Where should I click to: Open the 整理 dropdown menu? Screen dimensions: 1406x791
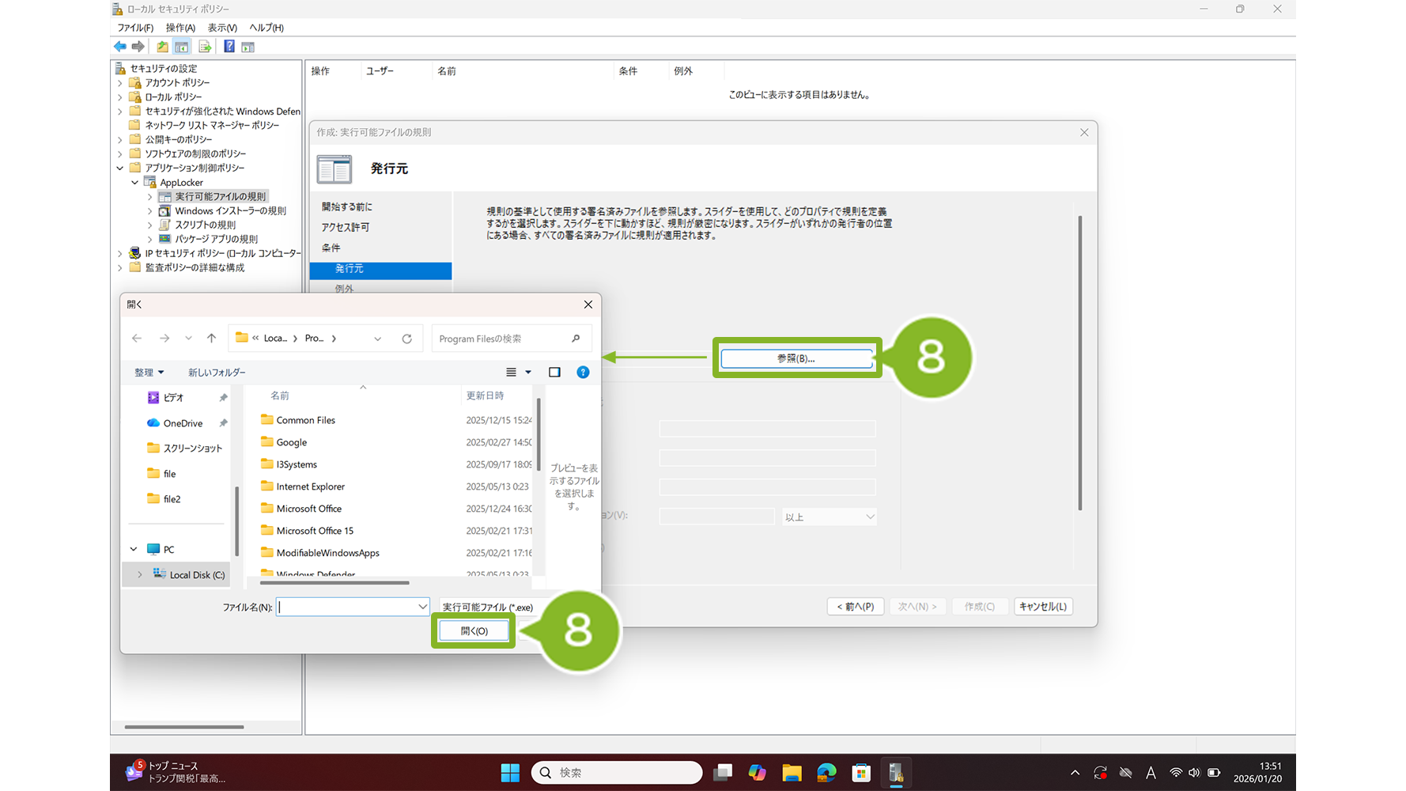[149, 373]
